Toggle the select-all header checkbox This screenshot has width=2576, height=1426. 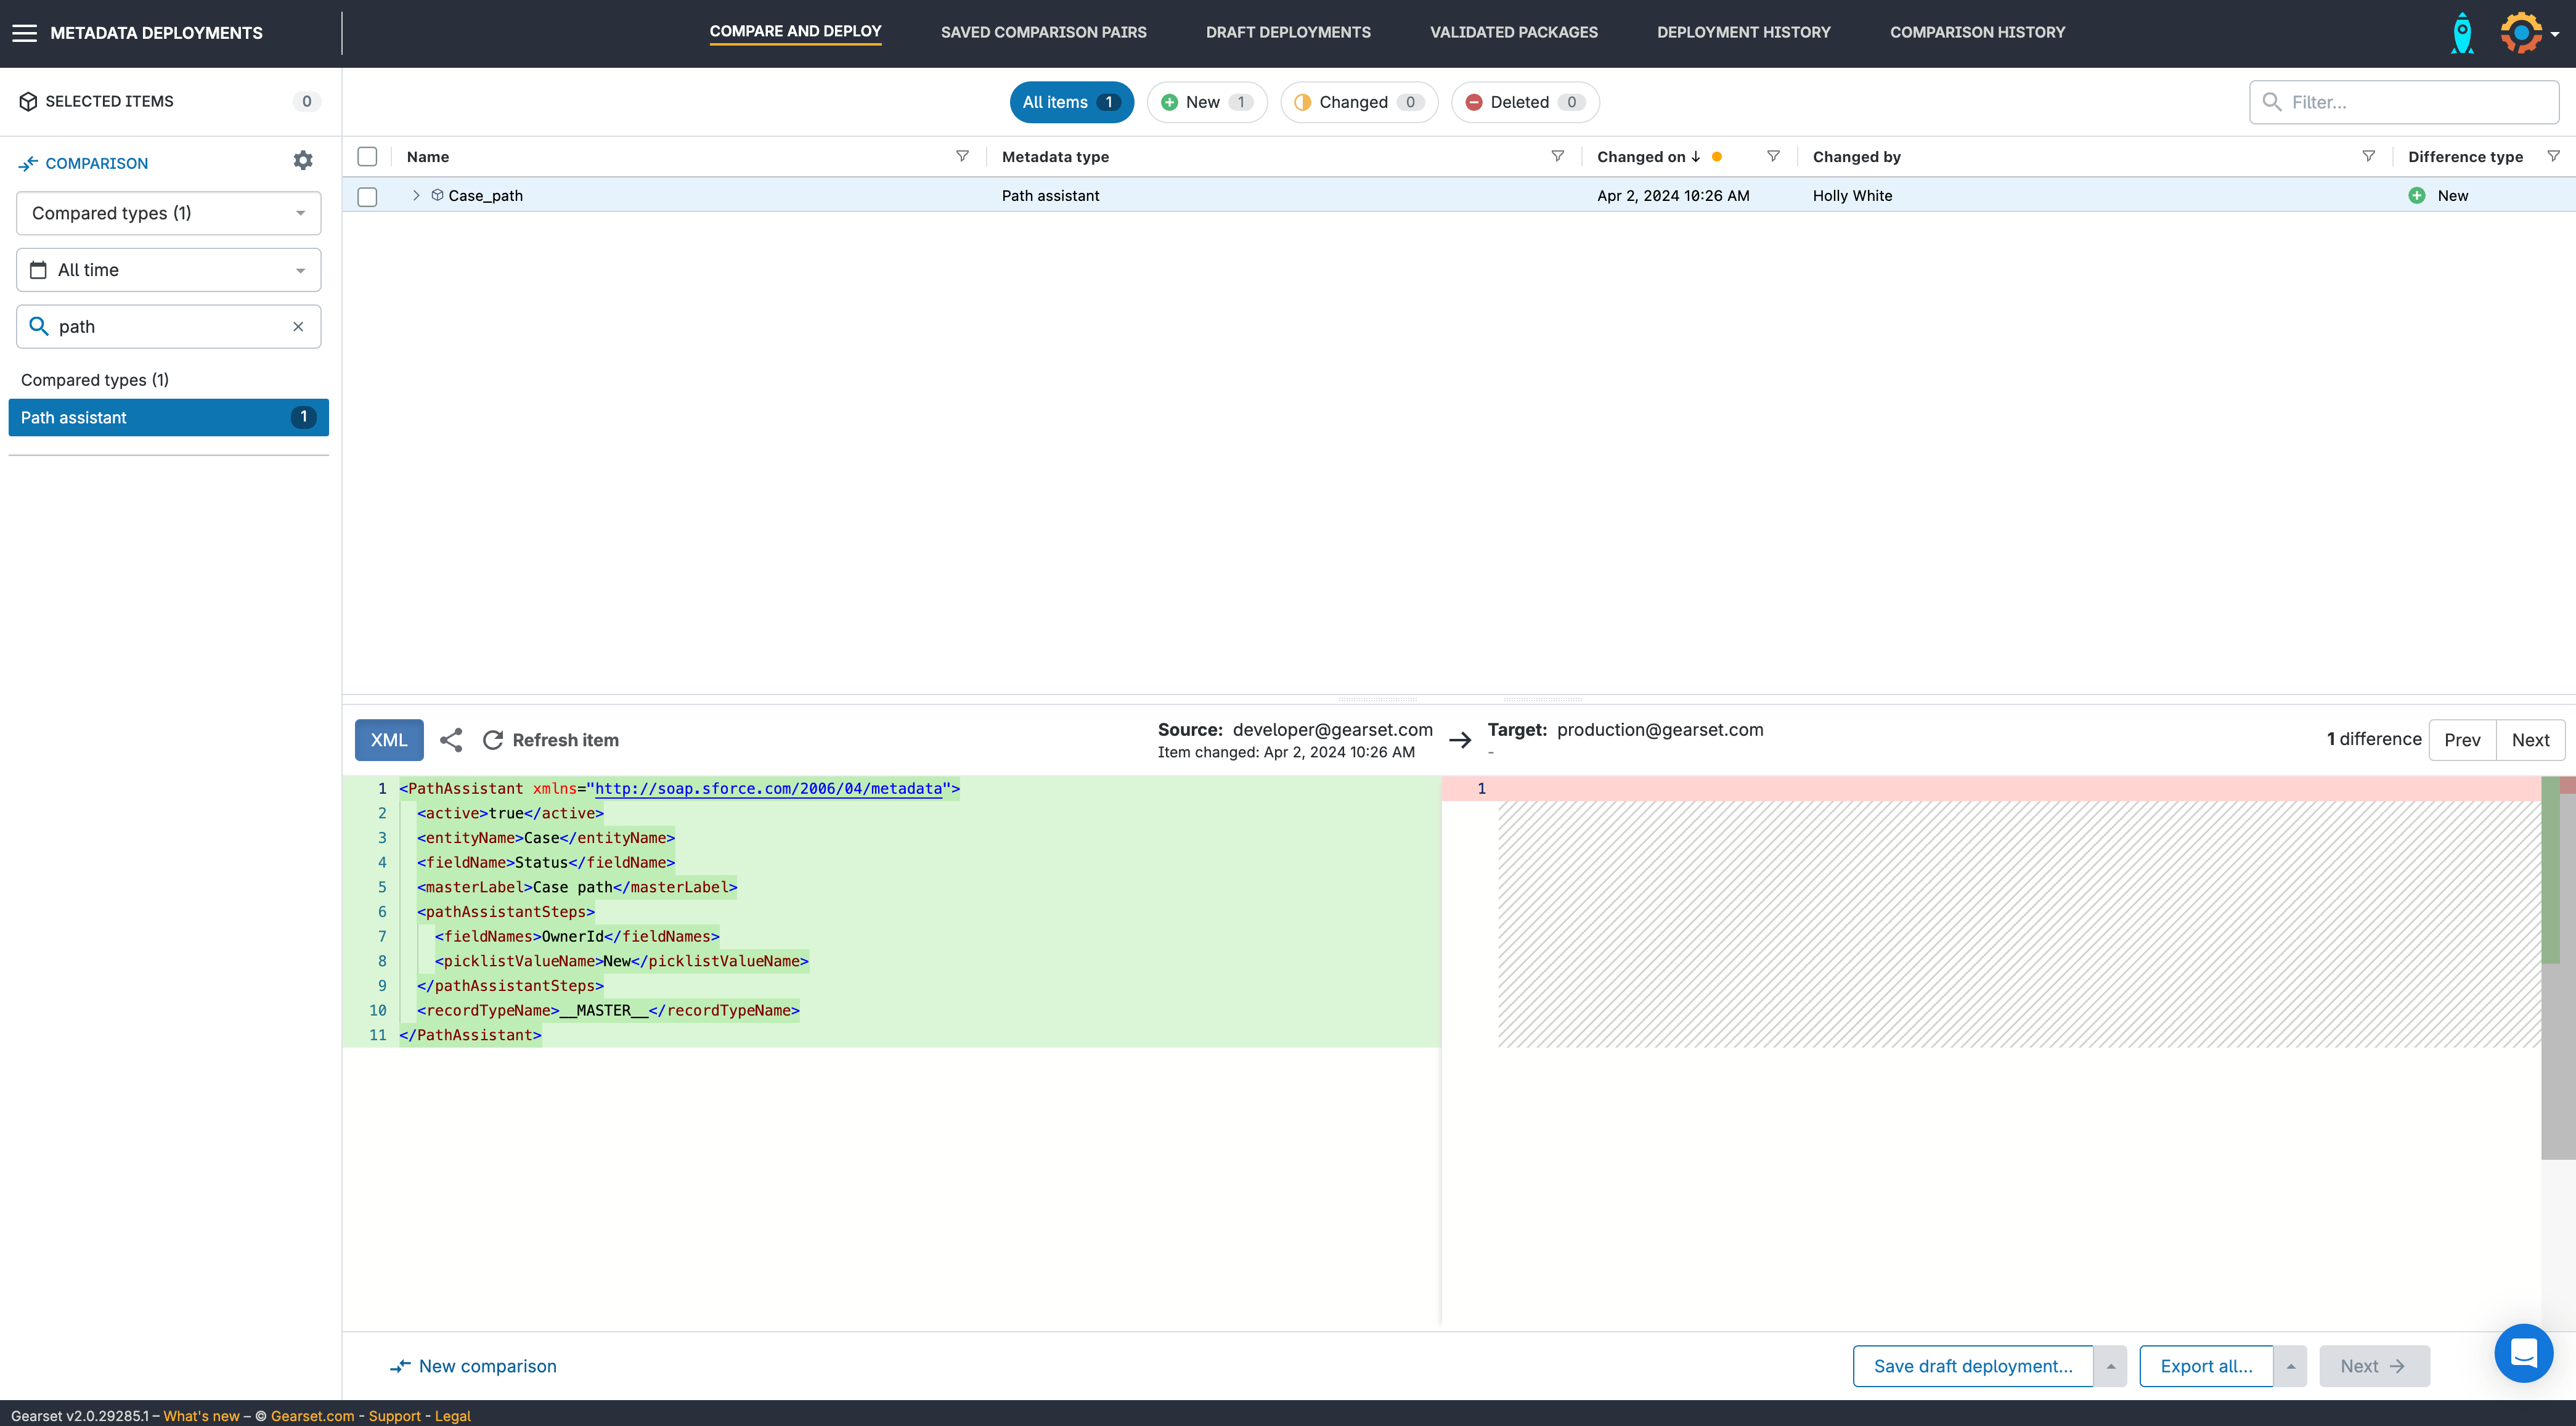point(367,156)
